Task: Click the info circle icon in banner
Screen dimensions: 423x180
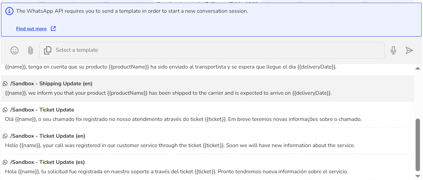Action: click(x=9, y=11)
